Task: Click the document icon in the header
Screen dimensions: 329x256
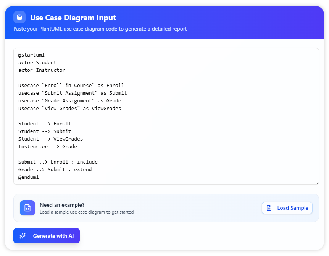Action: pyautogui.click(x=19, y=17)
